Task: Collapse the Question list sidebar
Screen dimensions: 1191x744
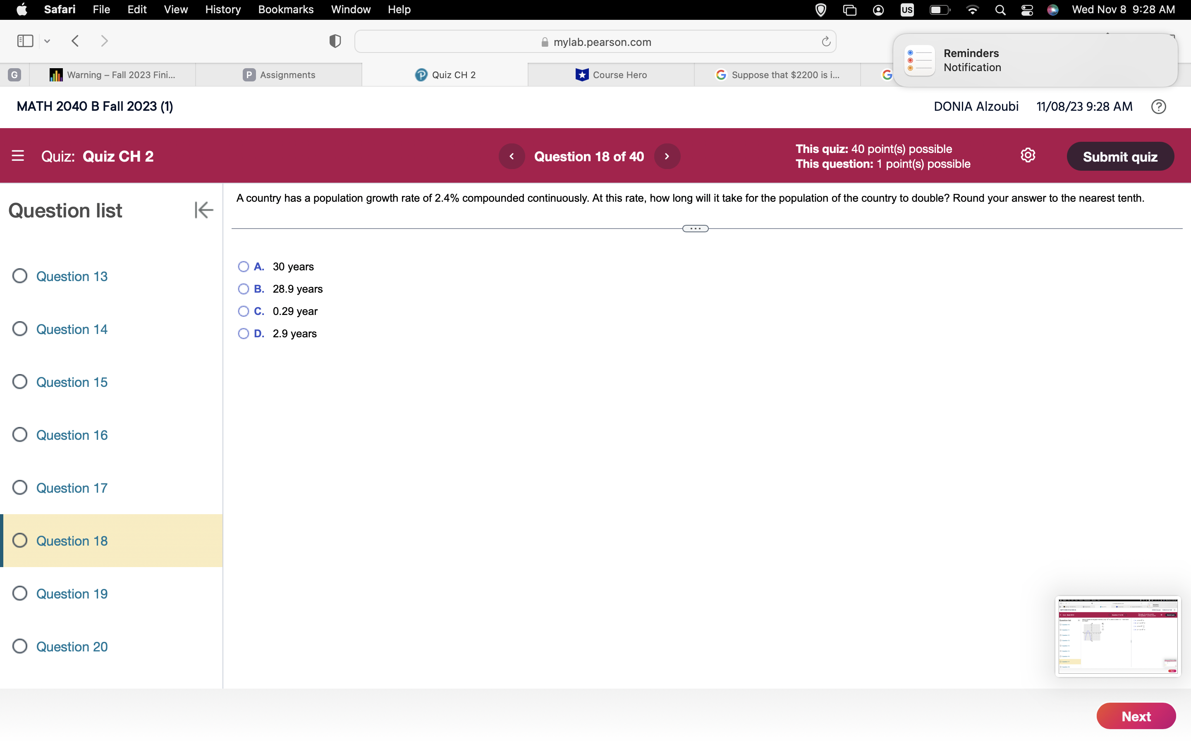Action: click(x=203, y=210)
